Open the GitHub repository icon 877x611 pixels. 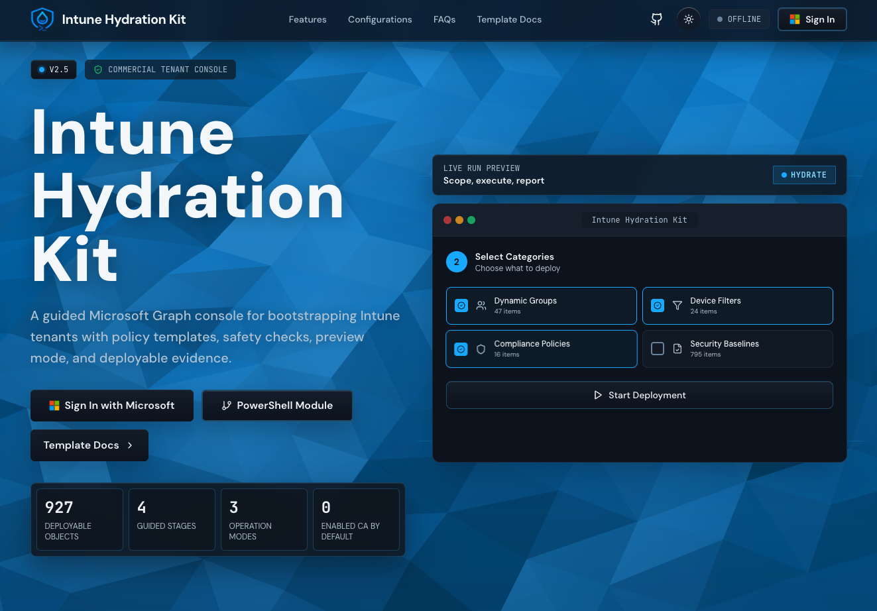click(x=656, y=19)
